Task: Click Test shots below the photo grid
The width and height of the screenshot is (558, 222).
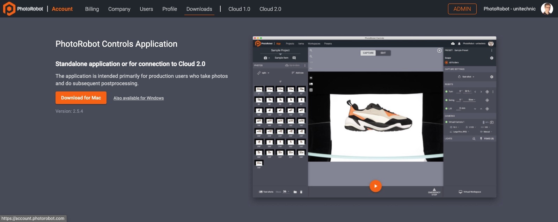Action: click(266, 192)
